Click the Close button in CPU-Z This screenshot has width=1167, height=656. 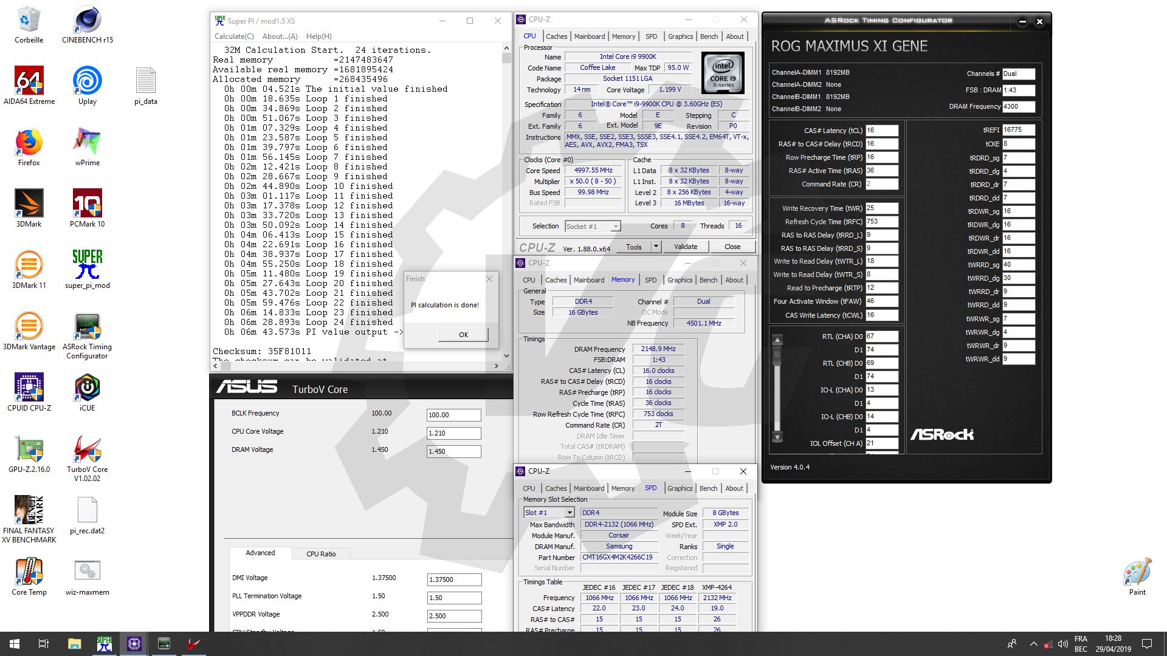click(x=732, y=247)
